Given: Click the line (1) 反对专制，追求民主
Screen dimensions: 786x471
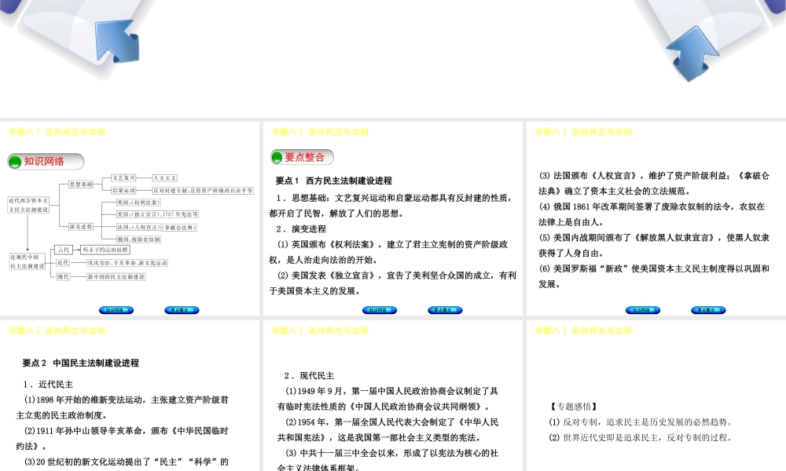Looking at the screenshot, I should [641, 422].
